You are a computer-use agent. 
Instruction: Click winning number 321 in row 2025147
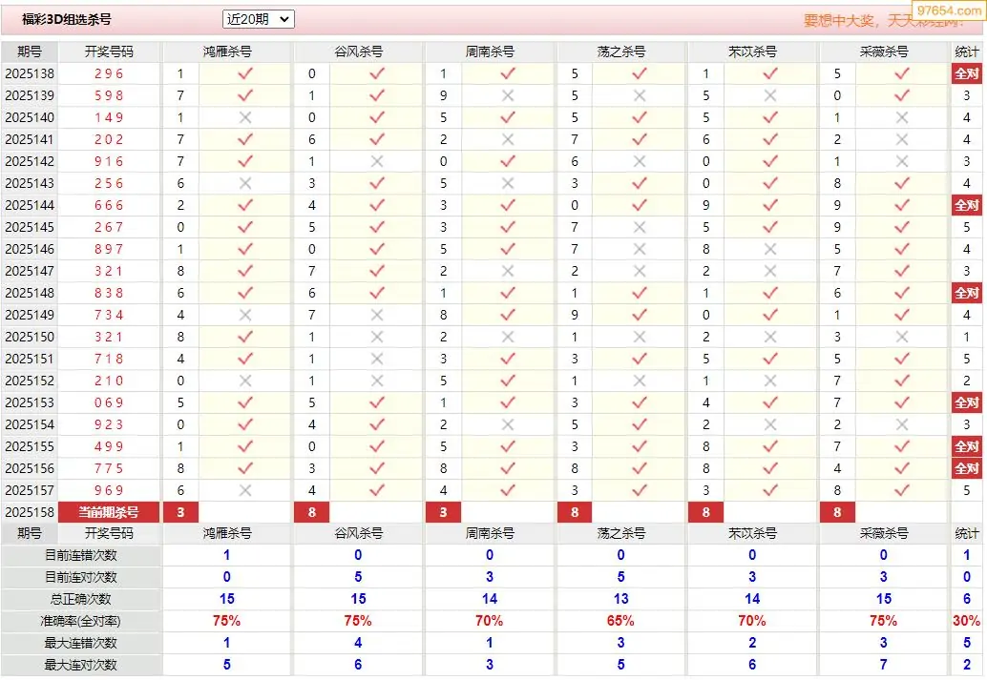tap(109, 271)
